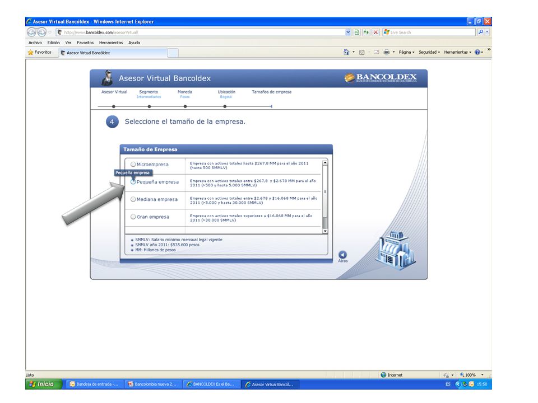The width and height of the screenshot is (538, 403).
Task: Print the page using the printer icon
Action: [x=387, y=52]
